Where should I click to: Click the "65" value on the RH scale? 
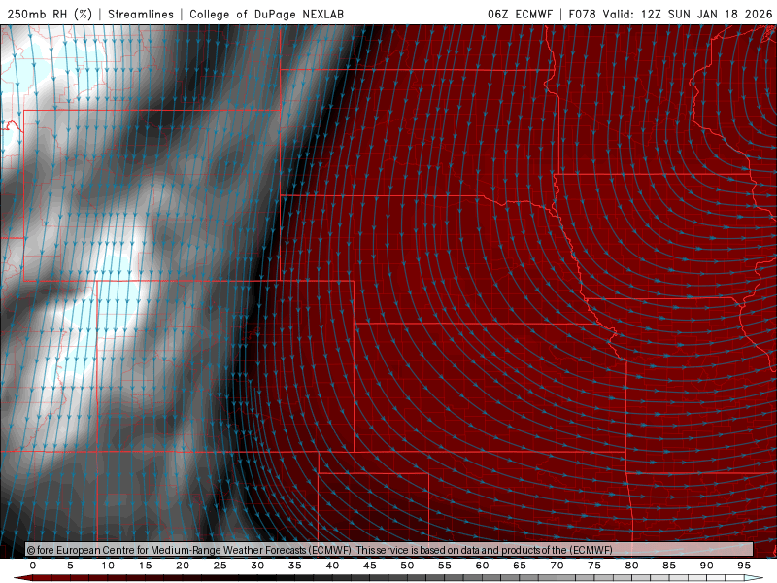click(520, 566)
